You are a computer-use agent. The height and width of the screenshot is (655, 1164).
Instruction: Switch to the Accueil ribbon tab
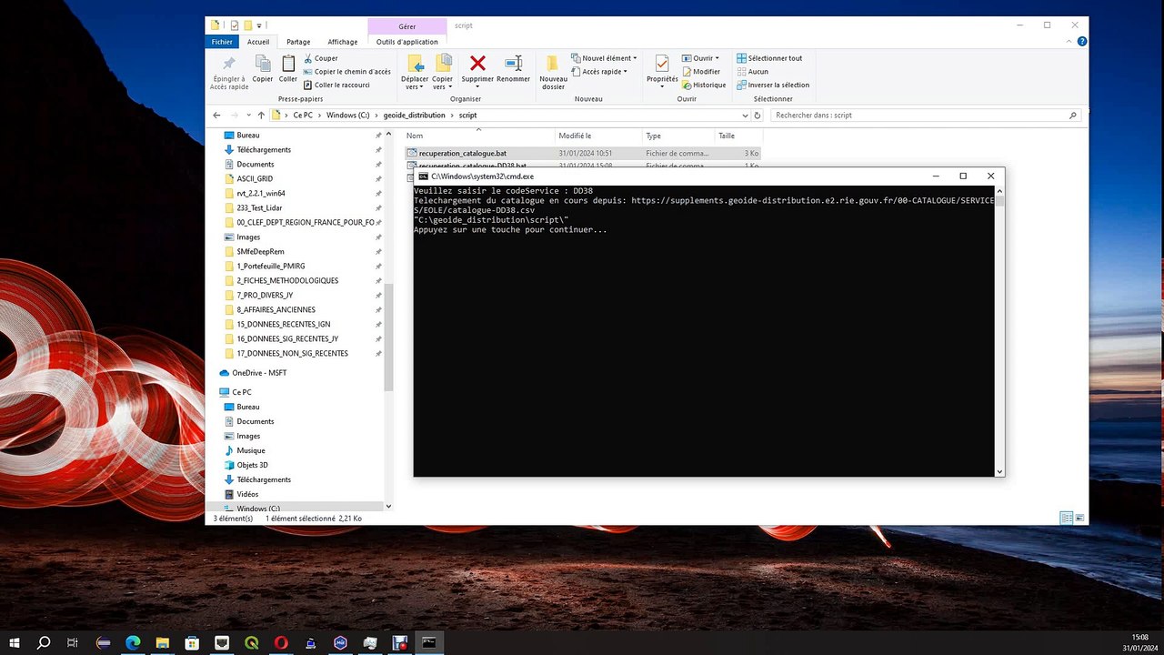pyautogui.click(x=258, y=42)
